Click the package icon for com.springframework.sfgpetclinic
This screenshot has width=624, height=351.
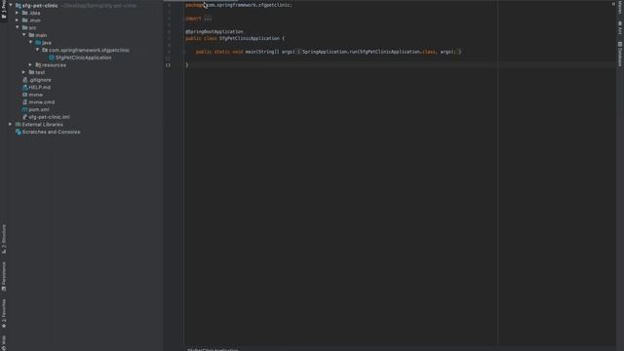tap(45, 50)
